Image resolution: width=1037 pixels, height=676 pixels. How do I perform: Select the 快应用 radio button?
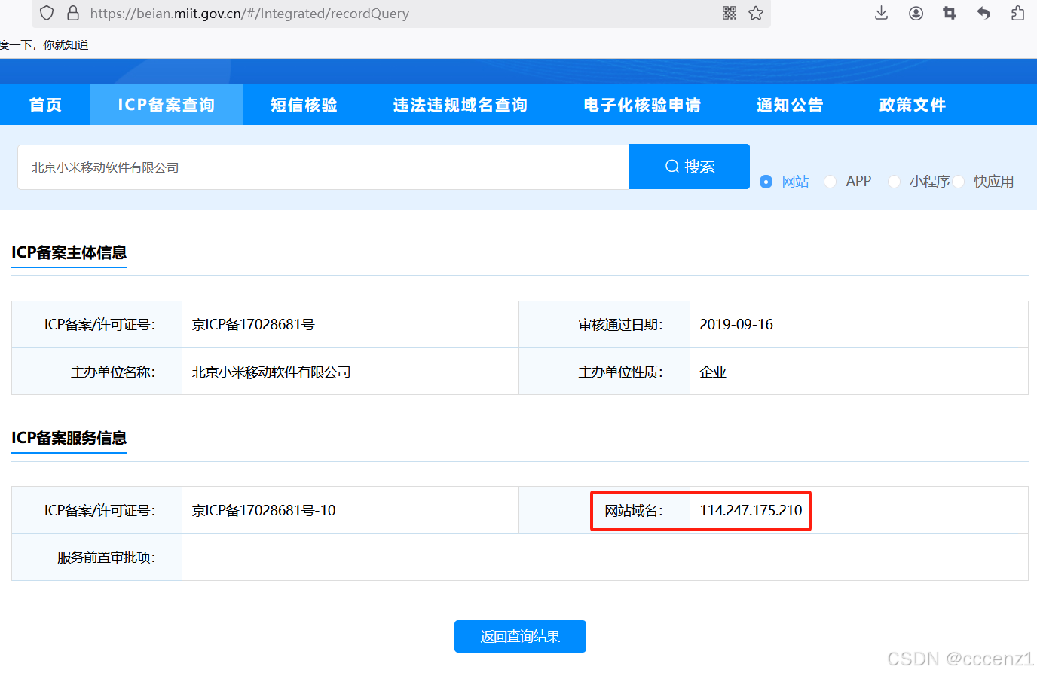coord(959,182)
